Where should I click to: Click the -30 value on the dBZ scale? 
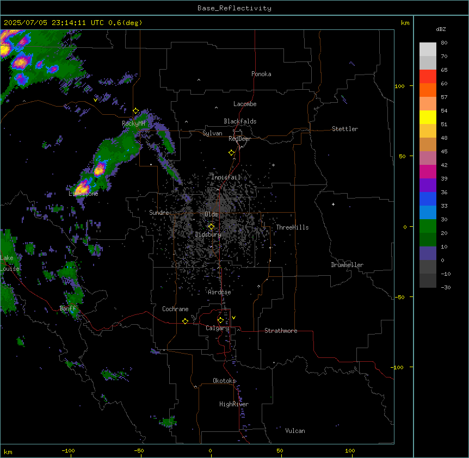point(446,287)
